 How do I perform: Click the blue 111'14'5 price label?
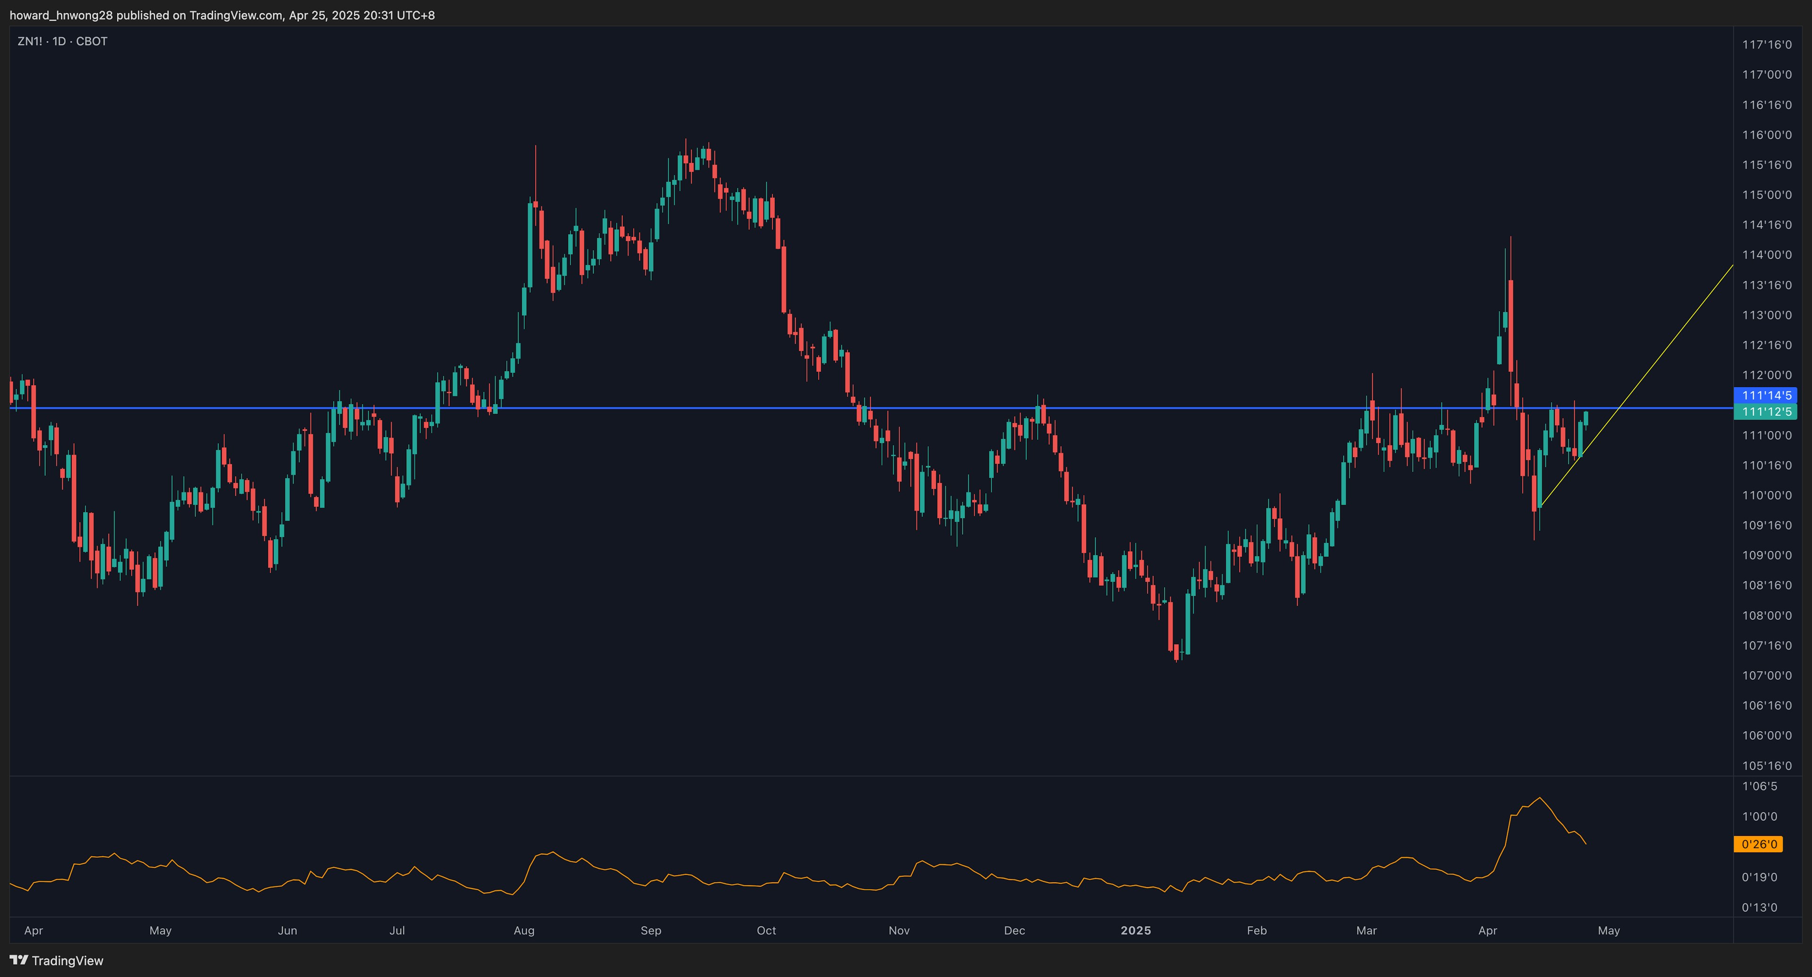[x=1766, y=396]
